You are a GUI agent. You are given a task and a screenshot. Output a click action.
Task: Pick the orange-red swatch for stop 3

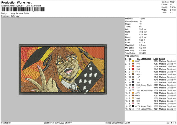pyautogui.click(x=133, y=66)
